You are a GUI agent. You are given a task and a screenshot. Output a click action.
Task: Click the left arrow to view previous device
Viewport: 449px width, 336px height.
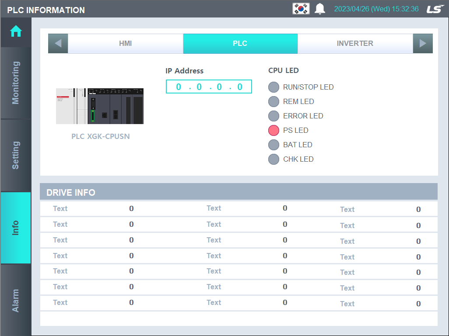[58, 43]
